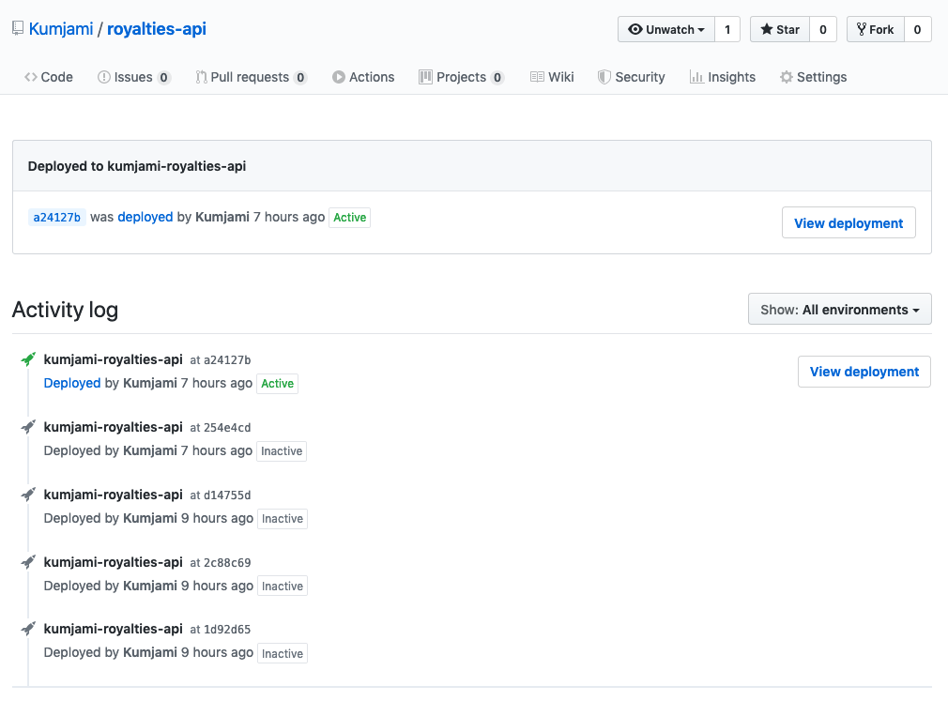The width and height of the screenshot is (948, 701).
Task: Open the Projects board icon
Action: (x=427, y=76)
